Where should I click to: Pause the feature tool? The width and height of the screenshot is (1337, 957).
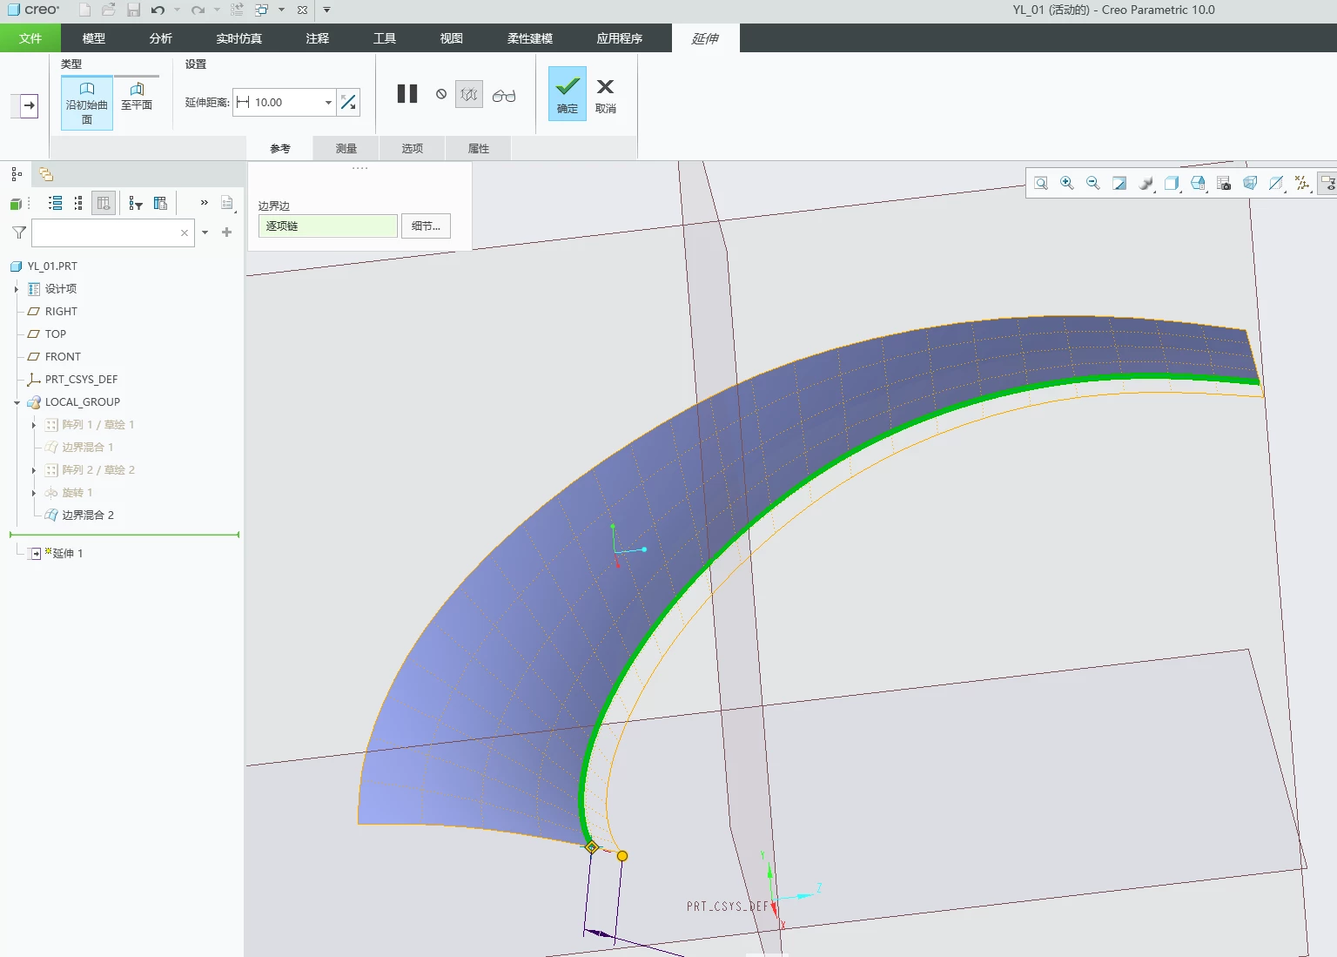[x=407, y=94]
